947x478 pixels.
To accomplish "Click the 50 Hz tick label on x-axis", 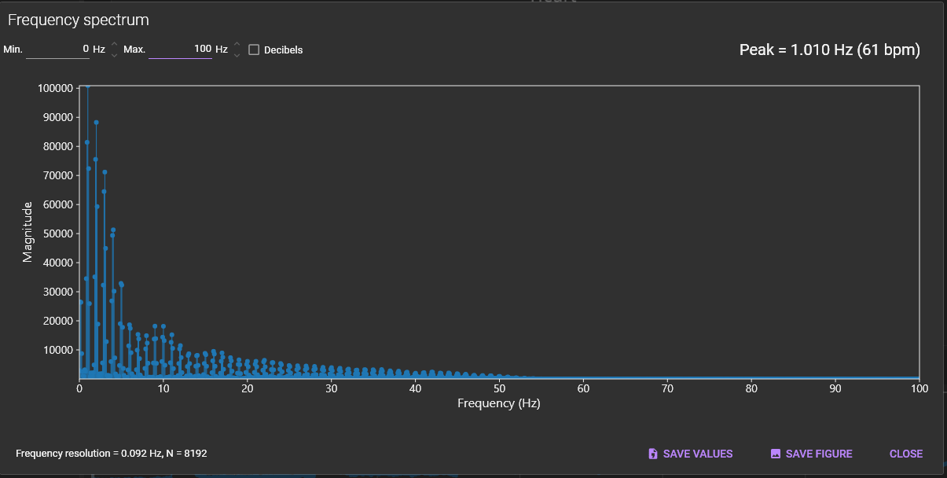I will [x=499, y=388].
